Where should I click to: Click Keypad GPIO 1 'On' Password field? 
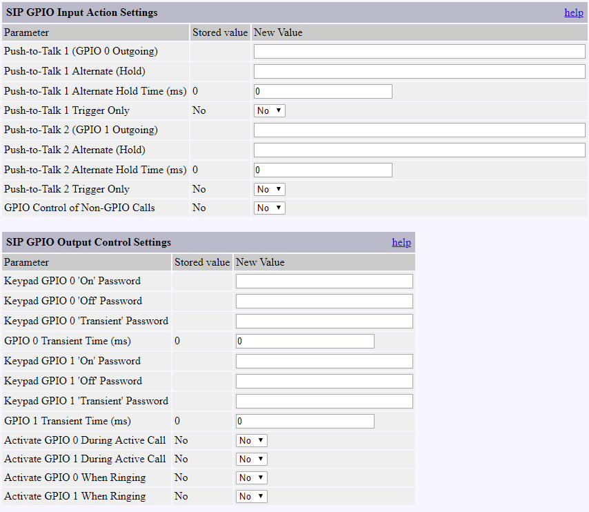pos(324,362)
